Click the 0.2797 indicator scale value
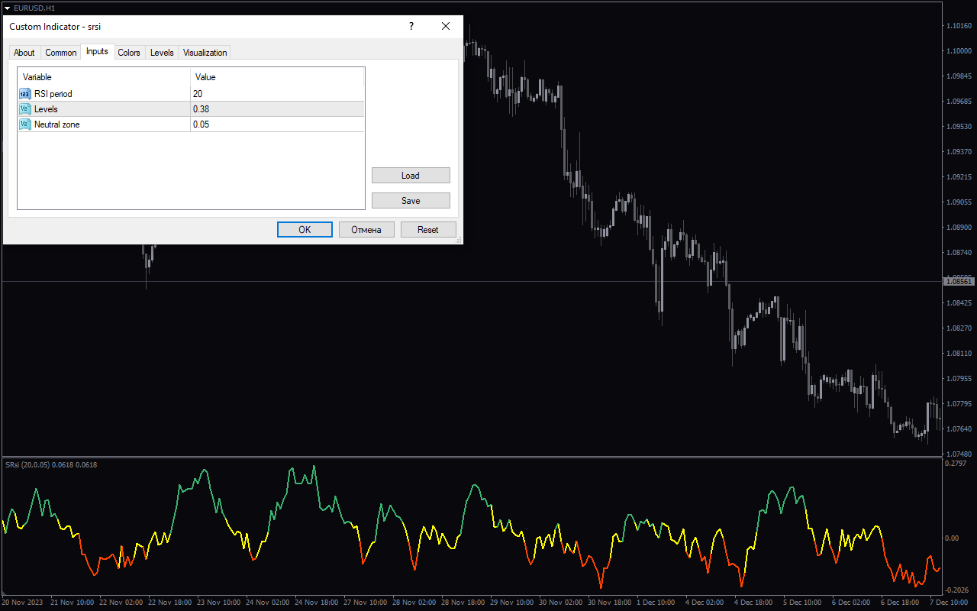The width and height of the screenshot is (977, 611). pos(956,464)
